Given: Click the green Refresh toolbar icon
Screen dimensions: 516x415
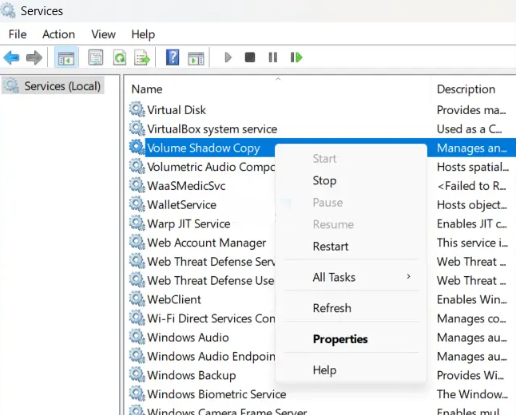Looking at the screenshot, I should coord(119,57).
